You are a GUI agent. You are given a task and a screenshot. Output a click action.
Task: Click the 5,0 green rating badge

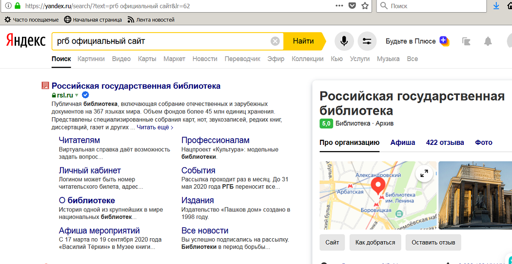coord(326,123)
